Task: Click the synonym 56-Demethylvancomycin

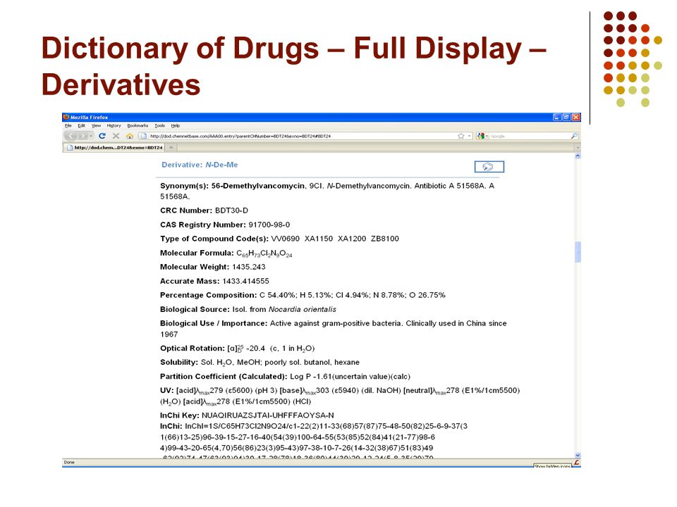Action: 258,186
